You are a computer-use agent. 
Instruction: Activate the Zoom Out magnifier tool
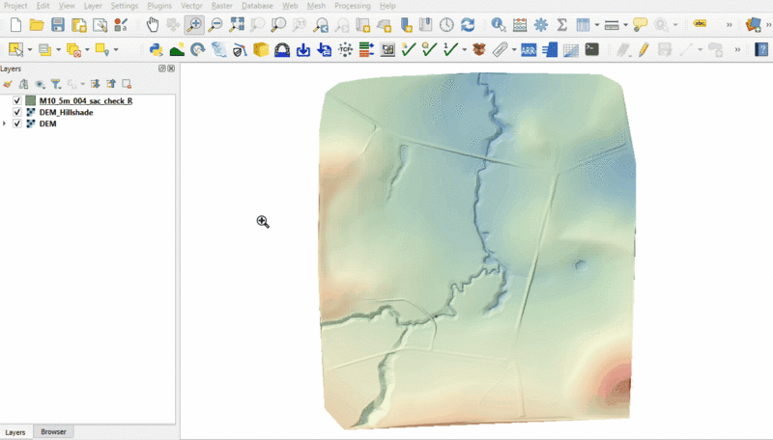215,24
